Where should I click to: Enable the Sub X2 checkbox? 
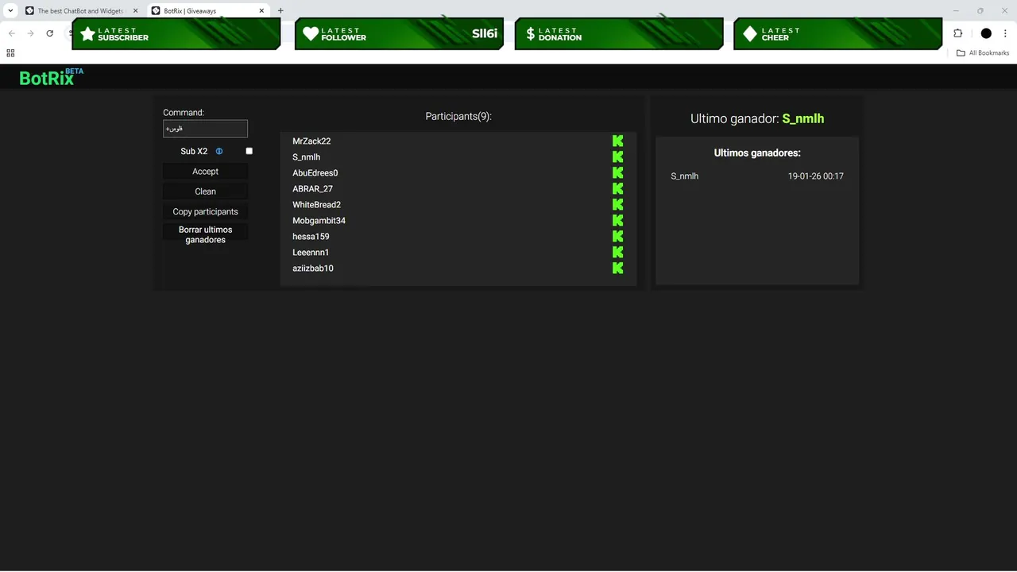click(249, 151)
